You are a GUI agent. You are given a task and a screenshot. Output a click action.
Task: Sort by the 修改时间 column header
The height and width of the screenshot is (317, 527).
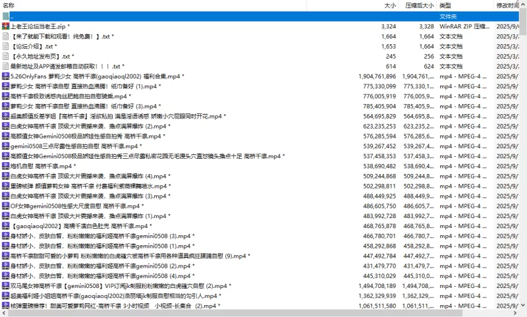pyautogui.click(x=507, y=5)
